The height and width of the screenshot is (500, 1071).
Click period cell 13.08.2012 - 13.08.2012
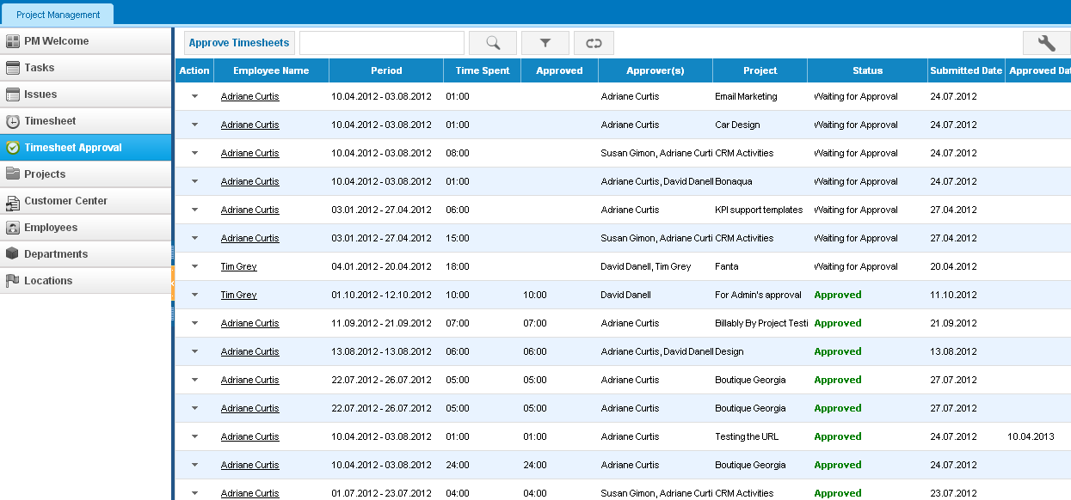381,351
